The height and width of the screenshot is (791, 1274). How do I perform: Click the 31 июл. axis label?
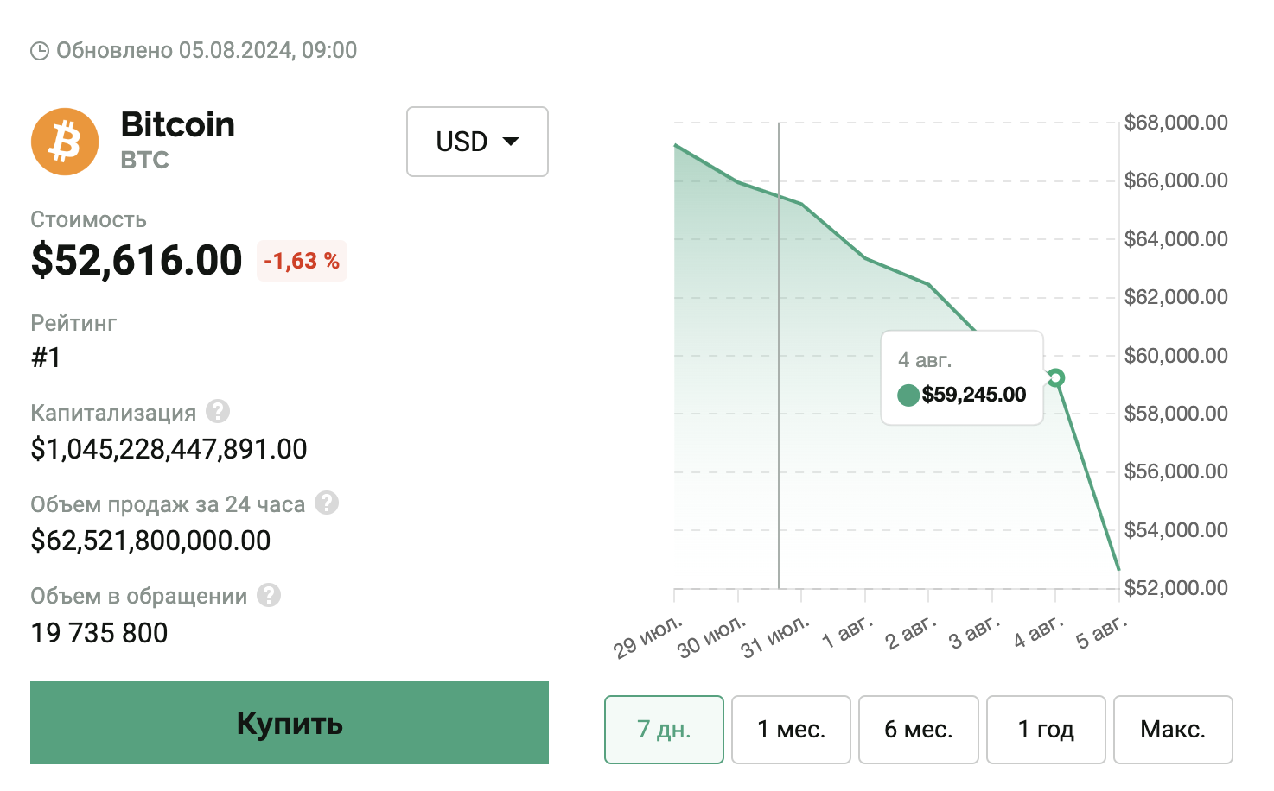775,637
